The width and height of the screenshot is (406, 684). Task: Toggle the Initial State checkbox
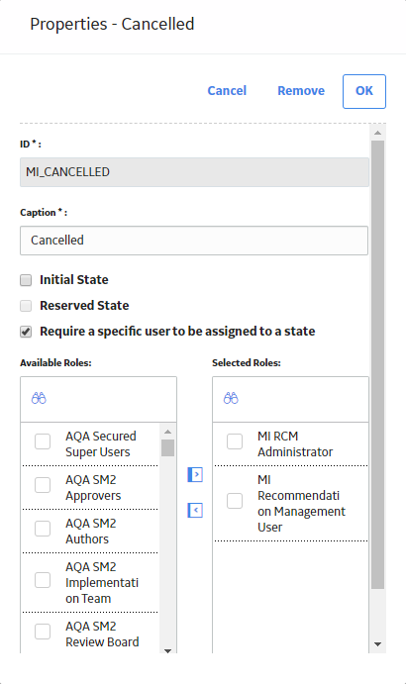(x=26, y=280)
